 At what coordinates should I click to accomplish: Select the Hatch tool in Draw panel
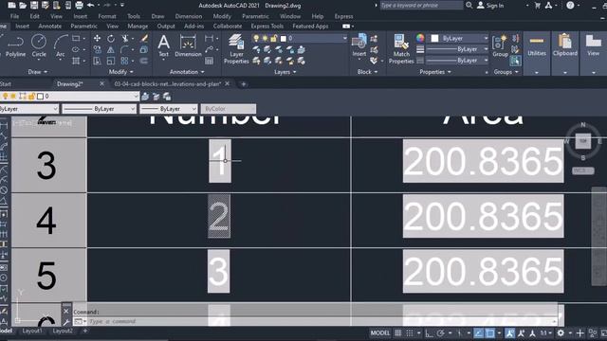pos(76,61)
